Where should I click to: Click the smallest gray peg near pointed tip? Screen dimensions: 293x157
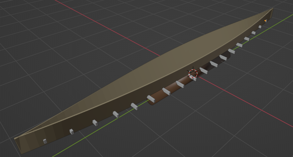coord(260,27)
